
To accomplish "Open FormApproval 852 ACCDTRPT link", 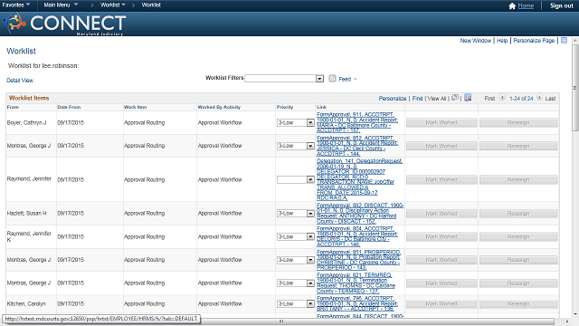I will (357, 146).
